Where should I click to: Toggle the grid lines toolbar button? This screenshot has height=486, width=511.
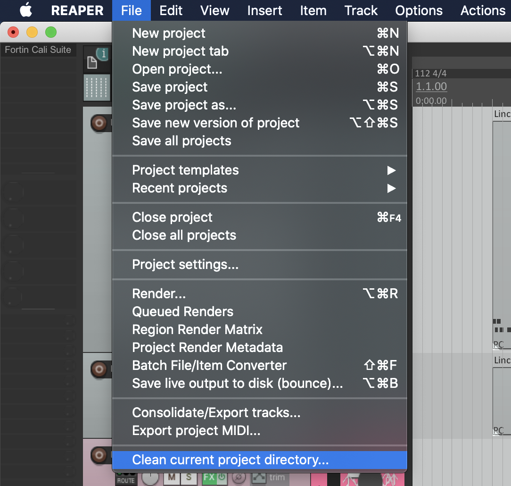point(97,87)
